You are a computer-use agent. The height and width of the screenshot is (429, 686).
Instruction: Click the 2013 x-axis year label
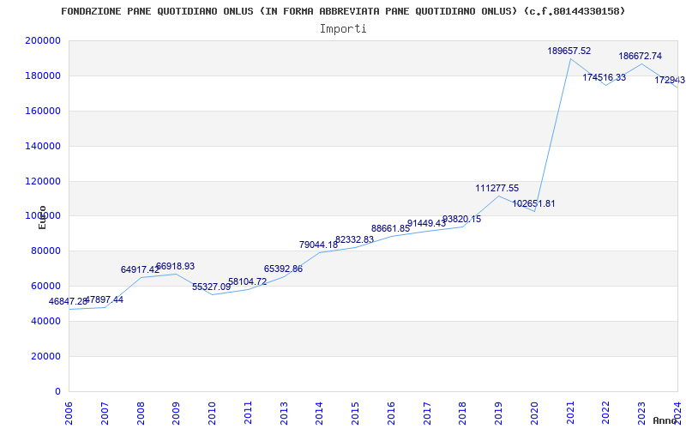point(284,414)
